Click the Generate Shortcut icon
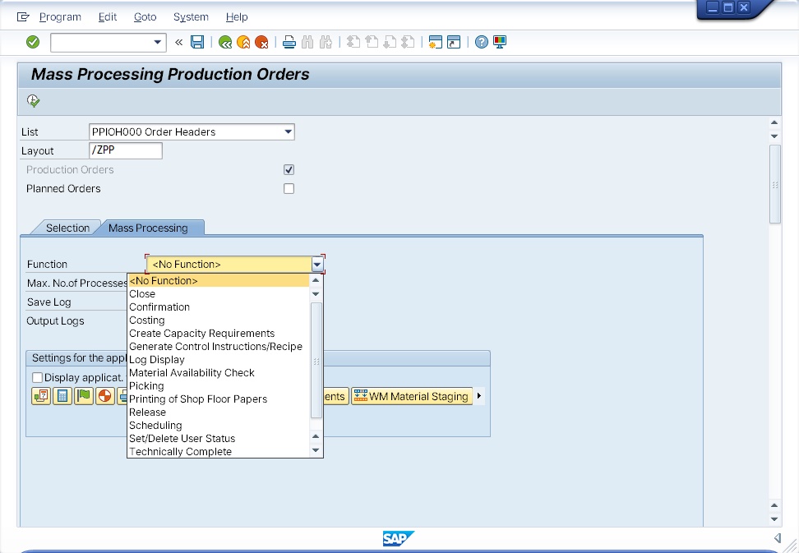This screenshot has height=553, width=799. tap(454, 42)
